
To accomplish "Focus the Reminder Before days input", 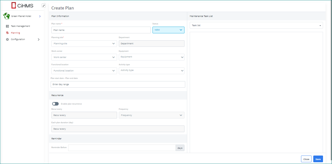I will tap(122, 148).
